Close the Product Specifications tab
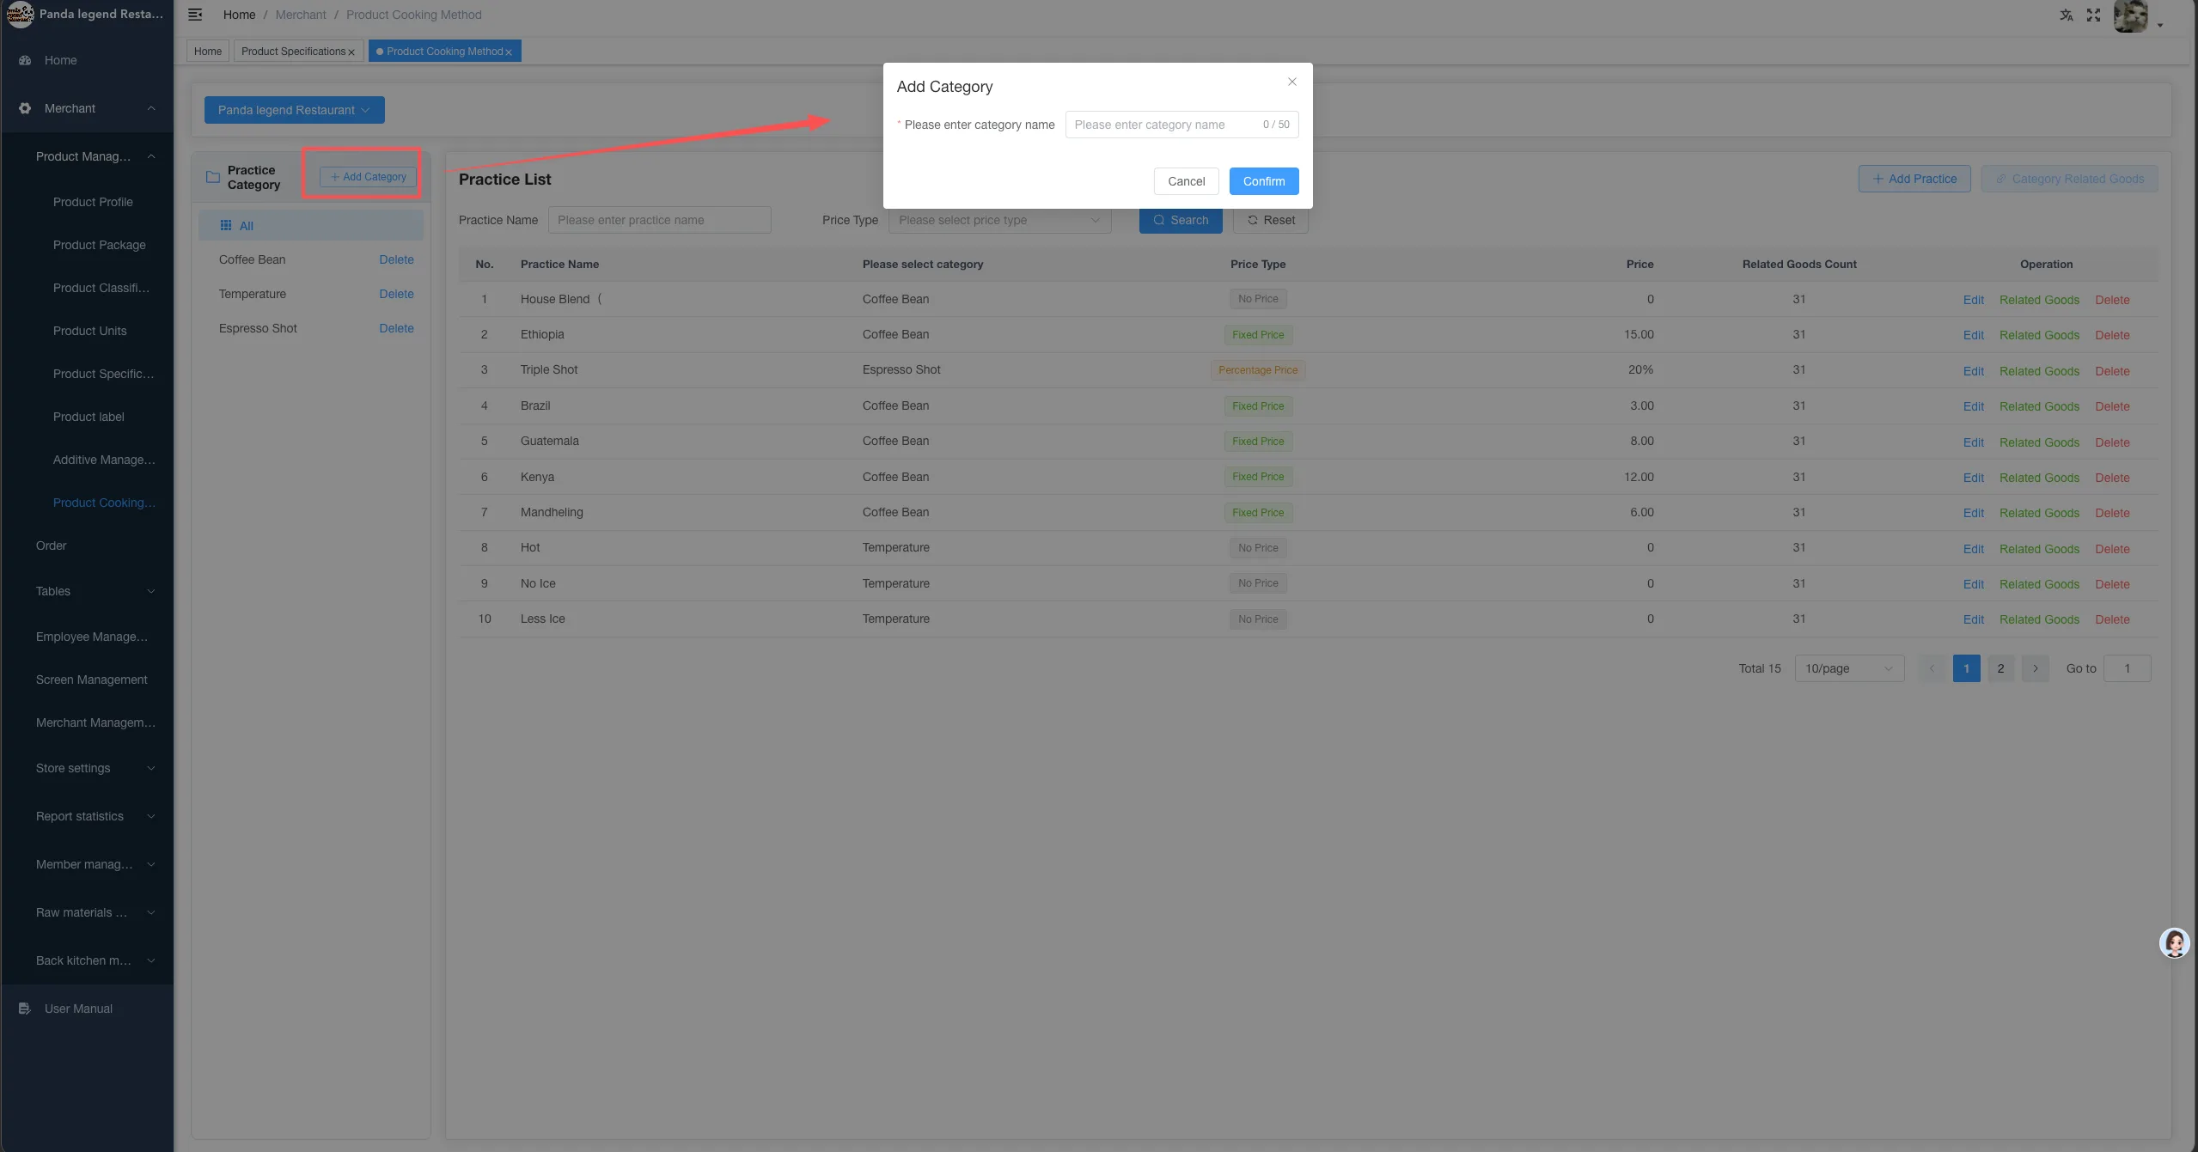The width and height of the screenshot is (2198, 1152). (x=351, y=52)
